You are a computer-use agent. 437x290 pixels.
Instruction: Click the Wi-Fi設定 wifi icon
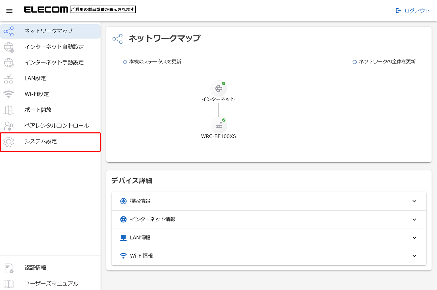(9, 94)
